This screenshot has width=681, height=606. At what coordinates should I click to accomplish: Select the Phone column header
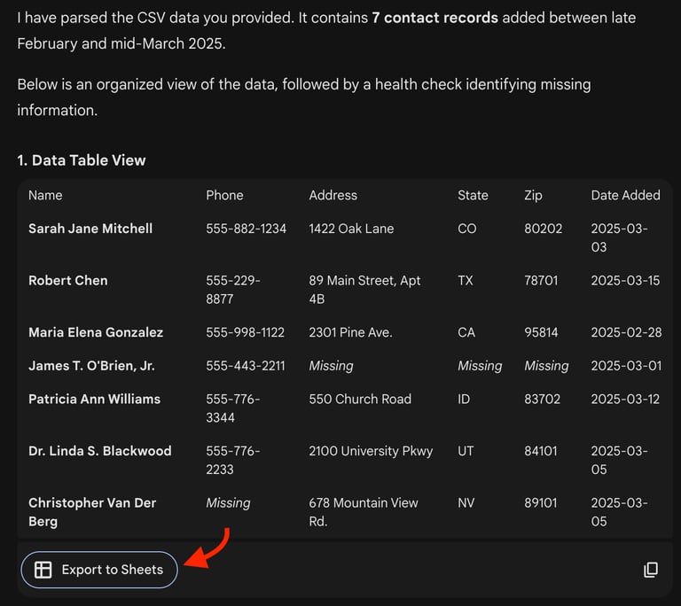[224, 195]
